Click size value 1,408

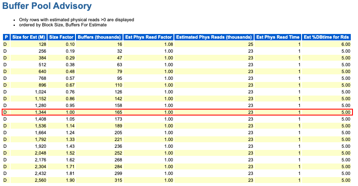40,119
